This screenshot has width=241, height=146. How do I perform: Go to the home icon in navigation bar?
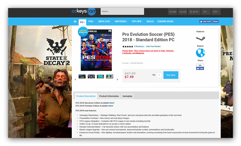(75, 21)
